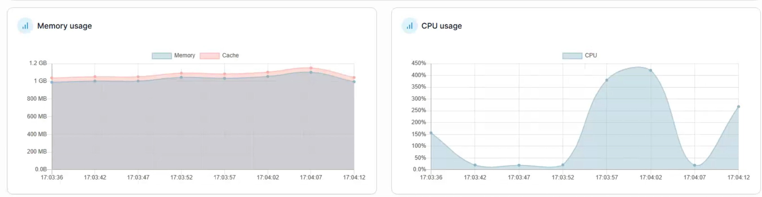Click the CPU legend color box
Viewport: 762px width, 197px height.
click(x=572, y=56)
